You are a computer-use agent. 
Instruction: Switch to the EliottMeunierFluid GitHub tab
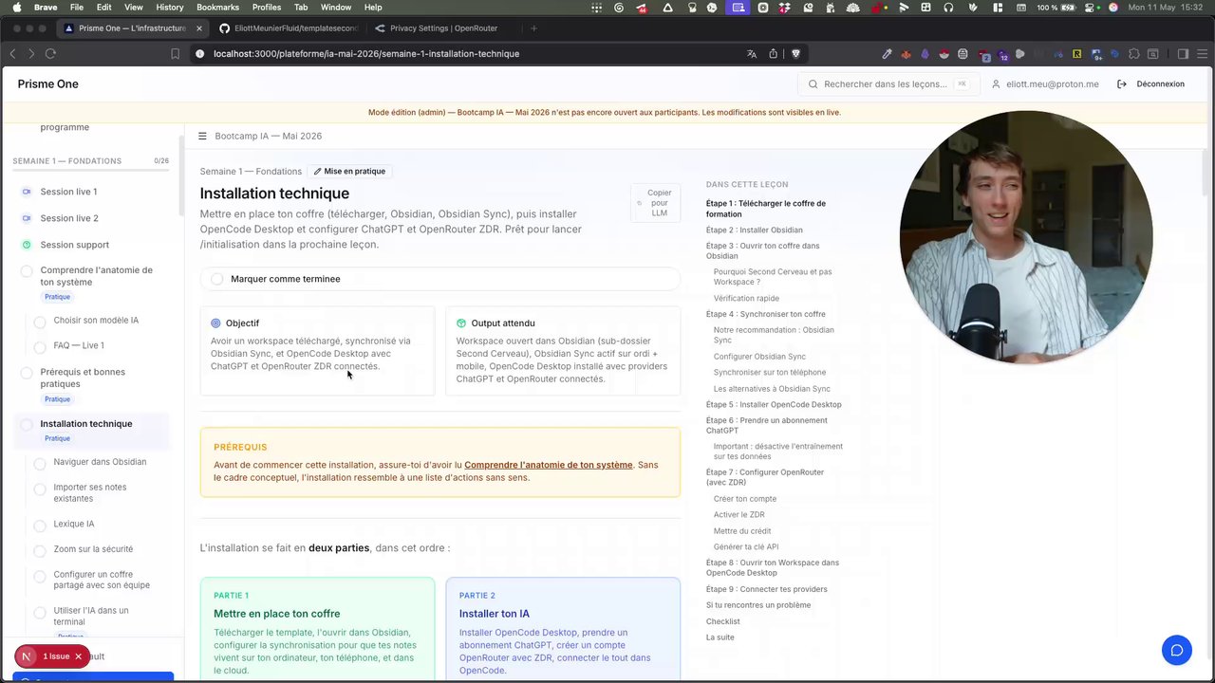coord(289,28)
